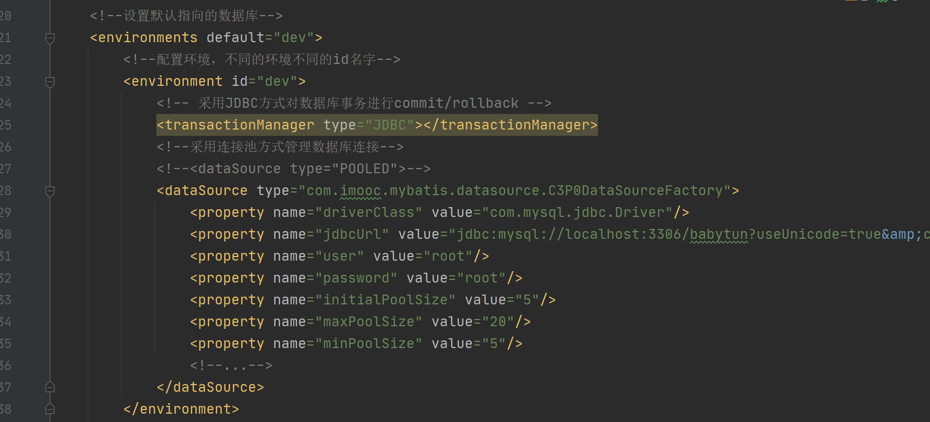Click gutter line number 25
930x422 pixels.
click(x=5, y=125)
